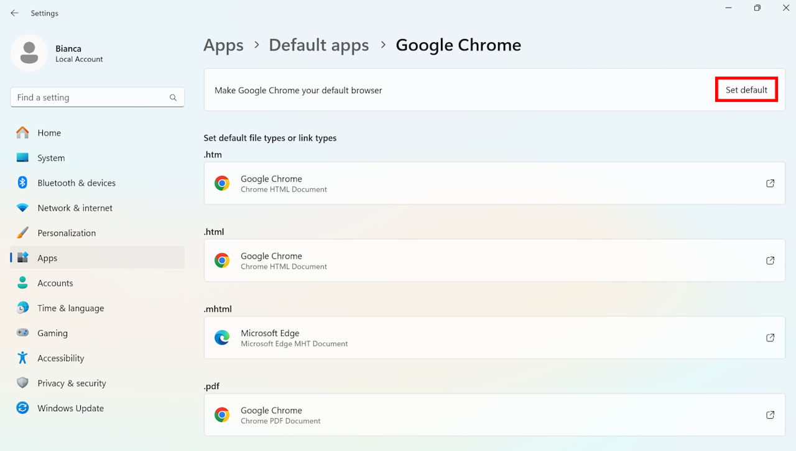
Task: Go to Network & internet settings
Action: coord(75,208)
